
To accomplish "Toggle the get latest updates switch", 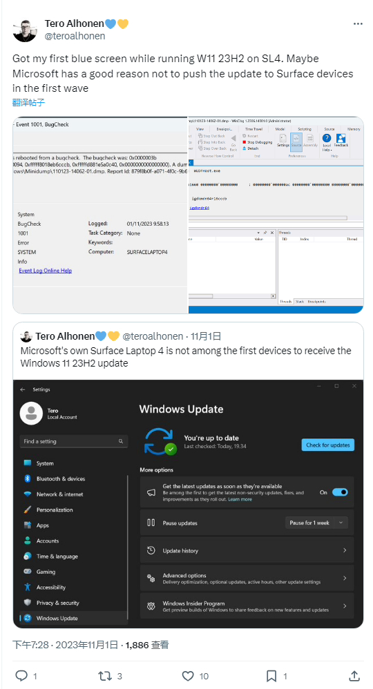I will pos(340,492).
